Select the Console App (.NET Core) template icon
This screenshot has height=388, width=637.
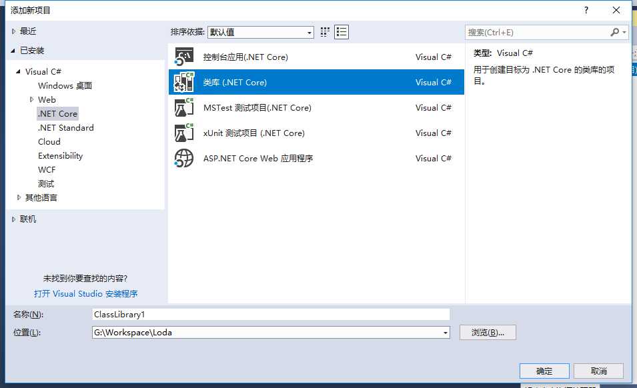[184, 57]
